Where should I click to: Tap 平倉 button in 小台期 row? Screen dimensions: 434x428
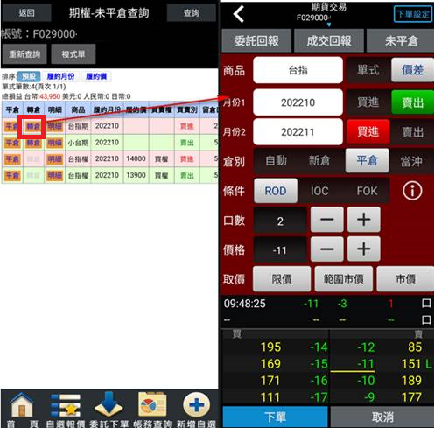click(12, 143)
